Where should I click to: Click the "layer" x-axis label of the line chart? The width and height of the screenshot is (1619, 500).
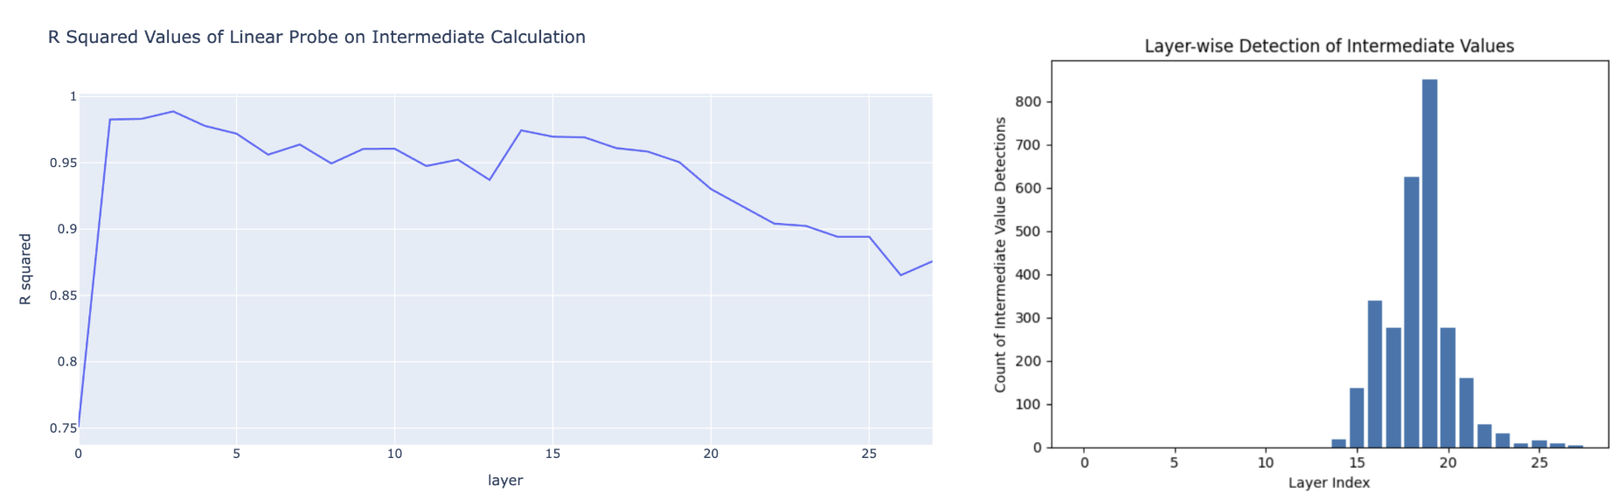505,480
